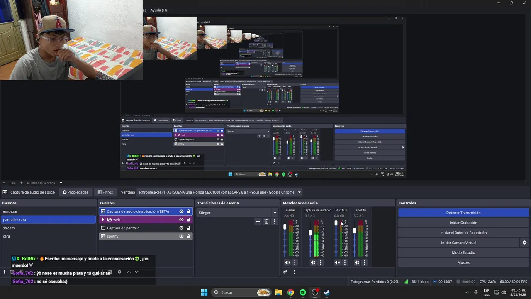Click Iniciar Cámara Virtual button
The image size is (531, 299).
458,243
